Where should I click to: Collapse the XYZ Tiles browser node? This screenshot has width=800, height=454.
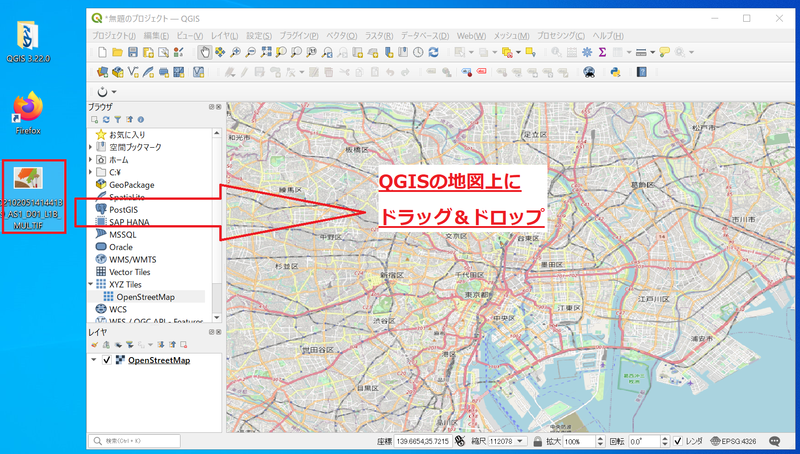pyautogui.click(x=90, y=284)
